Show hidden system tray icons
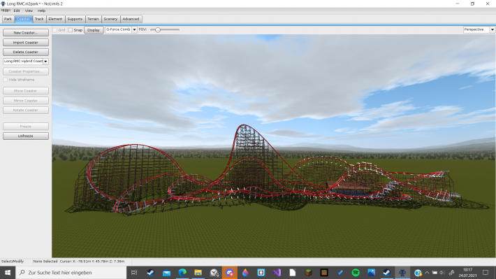This screenshot has height=279, width=496. [427, 272]
